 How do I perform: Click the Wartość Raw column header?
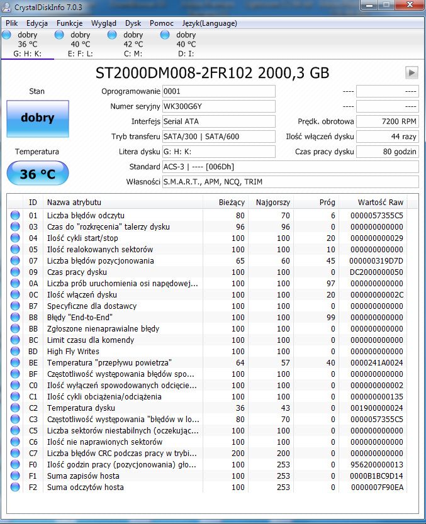[x=374, y=202]
